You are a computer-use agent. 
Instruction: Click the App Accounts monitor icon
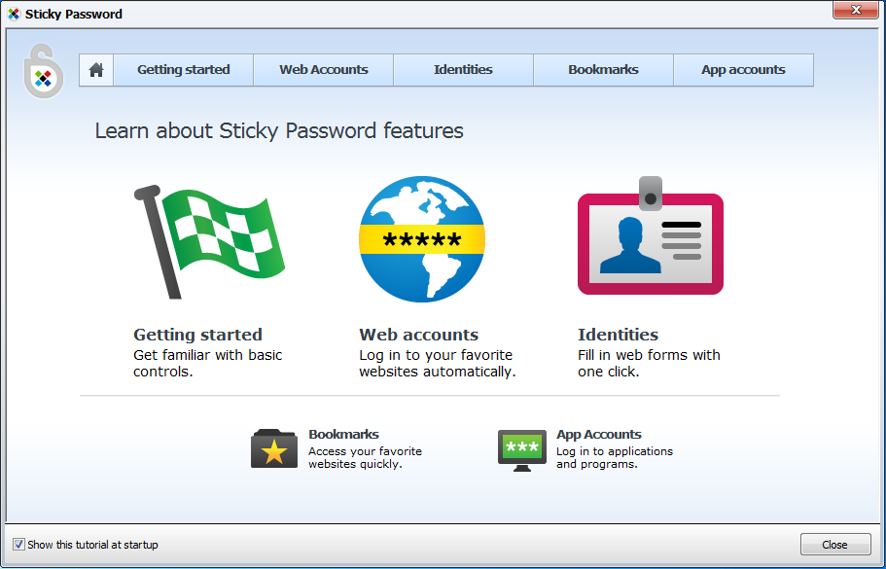[521, 449]
